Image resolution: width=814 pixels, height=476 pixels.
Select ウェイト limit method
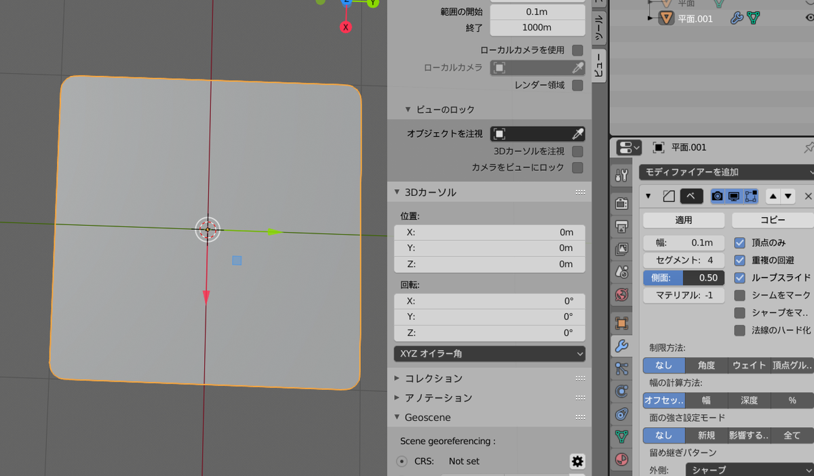pos(749,365)
